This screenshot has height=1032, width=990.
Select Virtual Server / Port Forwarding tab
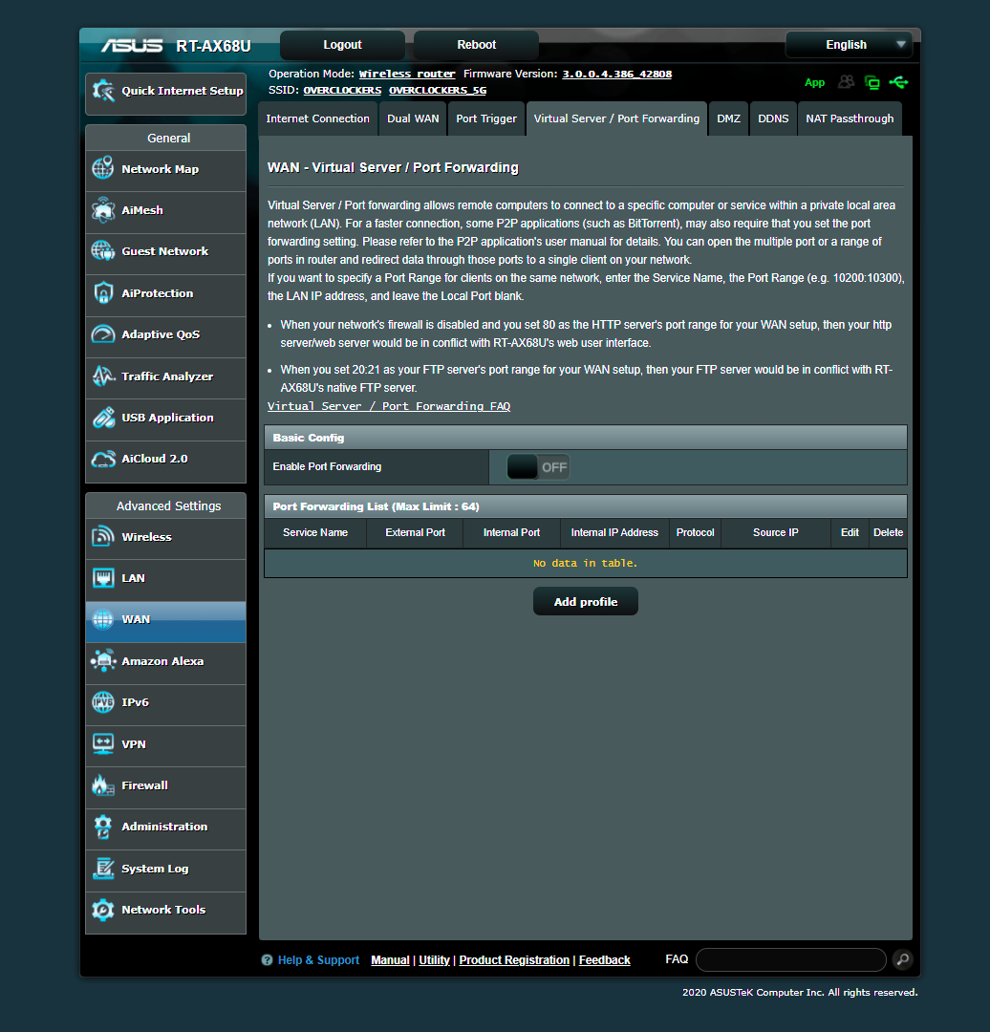pos(616,118)
